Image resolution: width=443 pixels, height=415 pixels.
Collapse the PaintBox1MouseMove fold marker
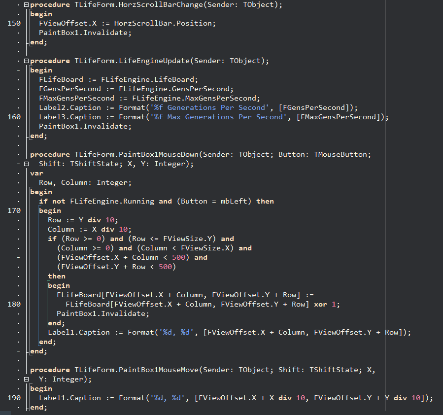click(26, 379)
